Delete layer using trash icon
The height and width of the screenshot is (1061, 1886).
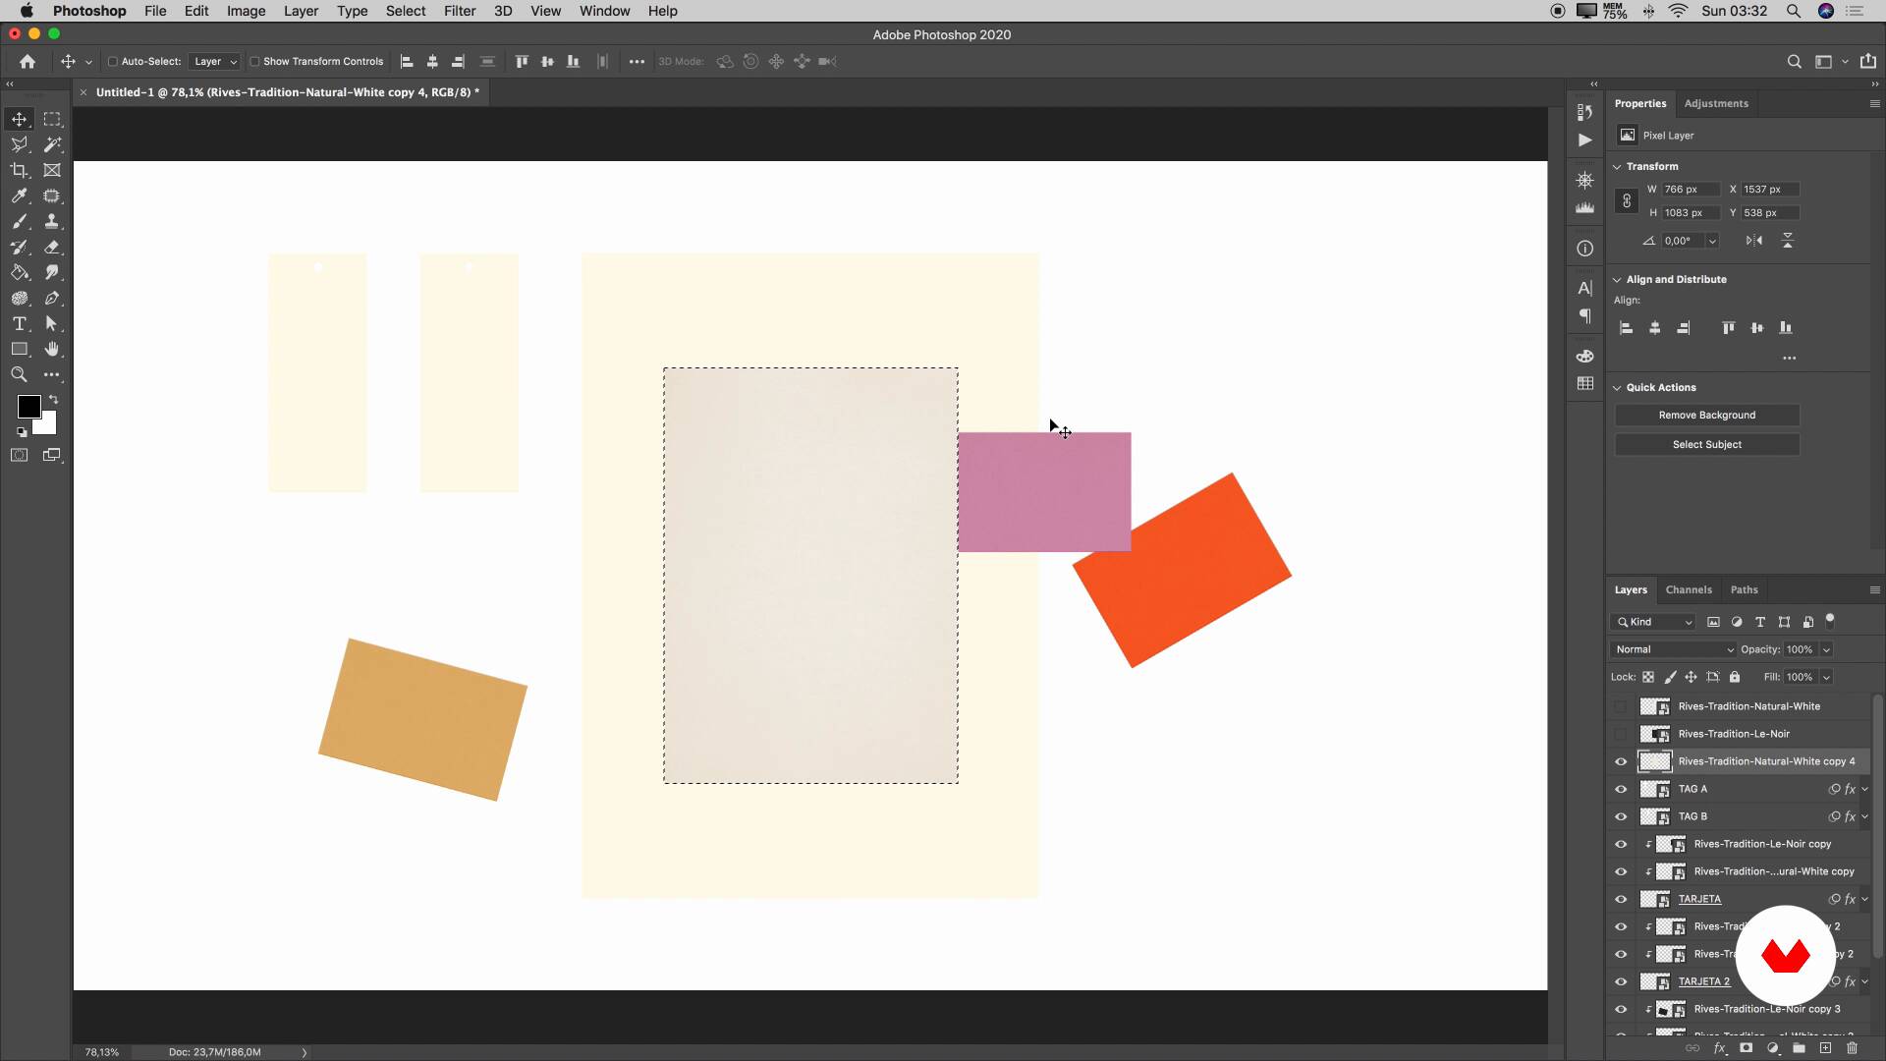click(x=1852, y=1048)
